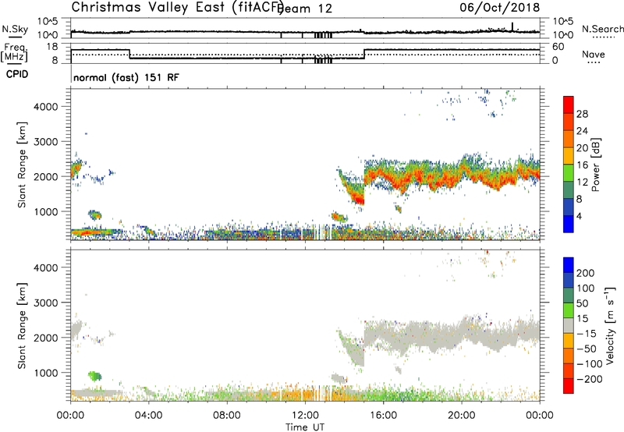The image size is (624, 432).
Task: Click the "Power [dB]" colorbar label
Action: [596, 165]
